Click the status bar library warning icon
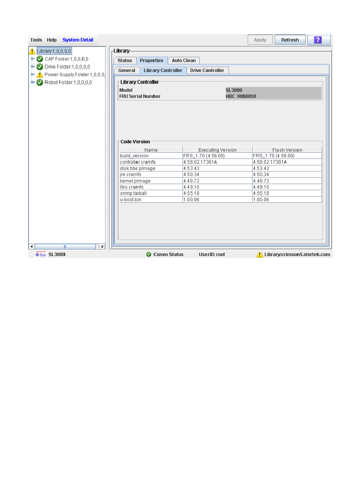Screen dimensions: 362x495 (x=260, y=255)
